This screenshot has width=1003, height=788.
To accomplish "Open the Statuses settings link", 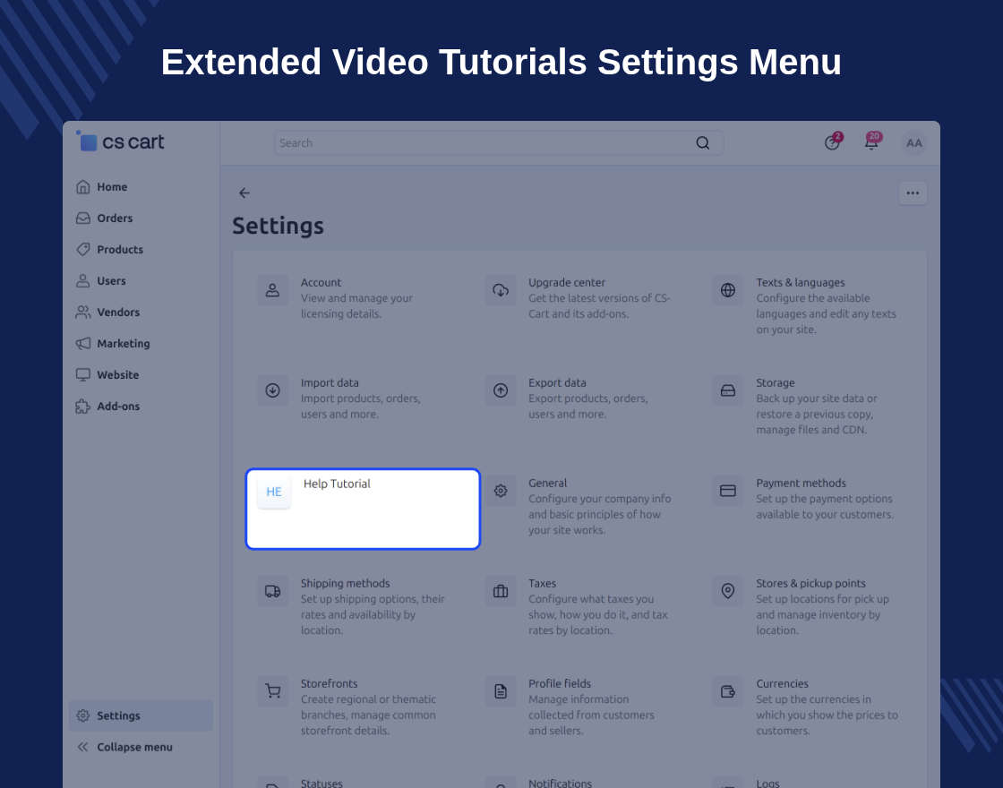I will [x=321, y=784].
